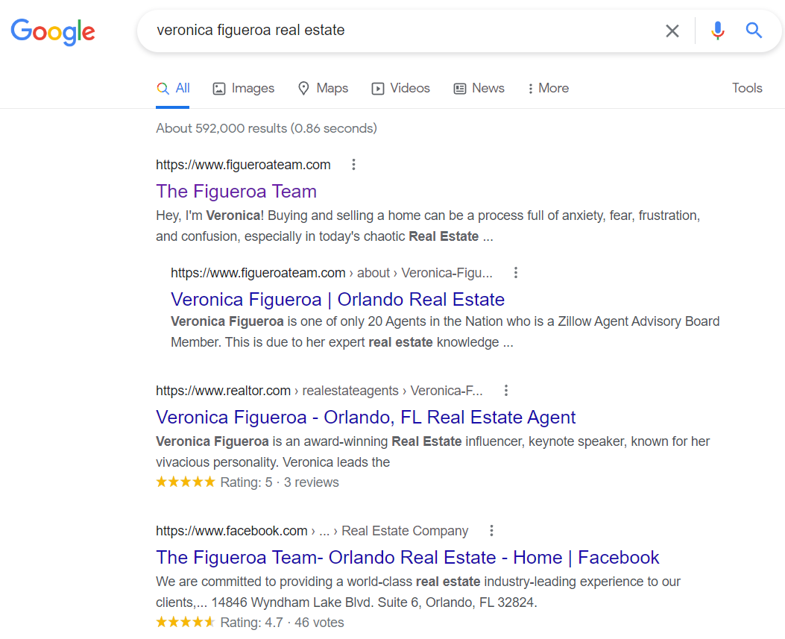785x639 pixels.
Task: Open Veronica Figueroa | Orlando Real Estate link
Action: tap(338, 300)
